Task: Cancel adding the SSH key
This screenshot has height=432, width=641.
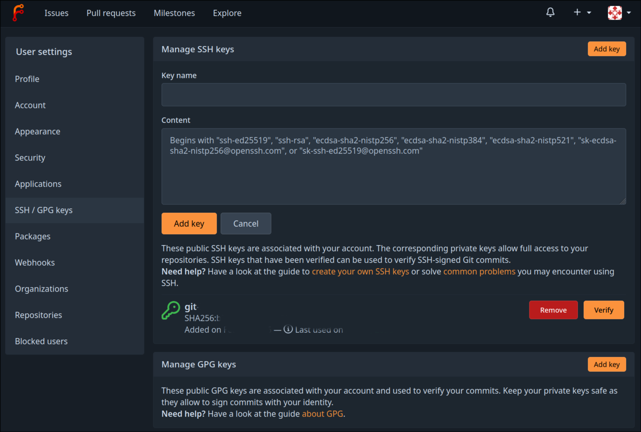Action: (246, 224)
